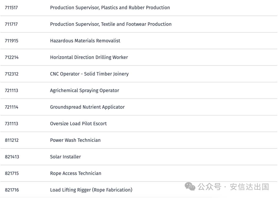Viewport: 278px width, 198px height.
Task: Select the Hazardous Materials Removalist row
Action: (x=85, y=41)
